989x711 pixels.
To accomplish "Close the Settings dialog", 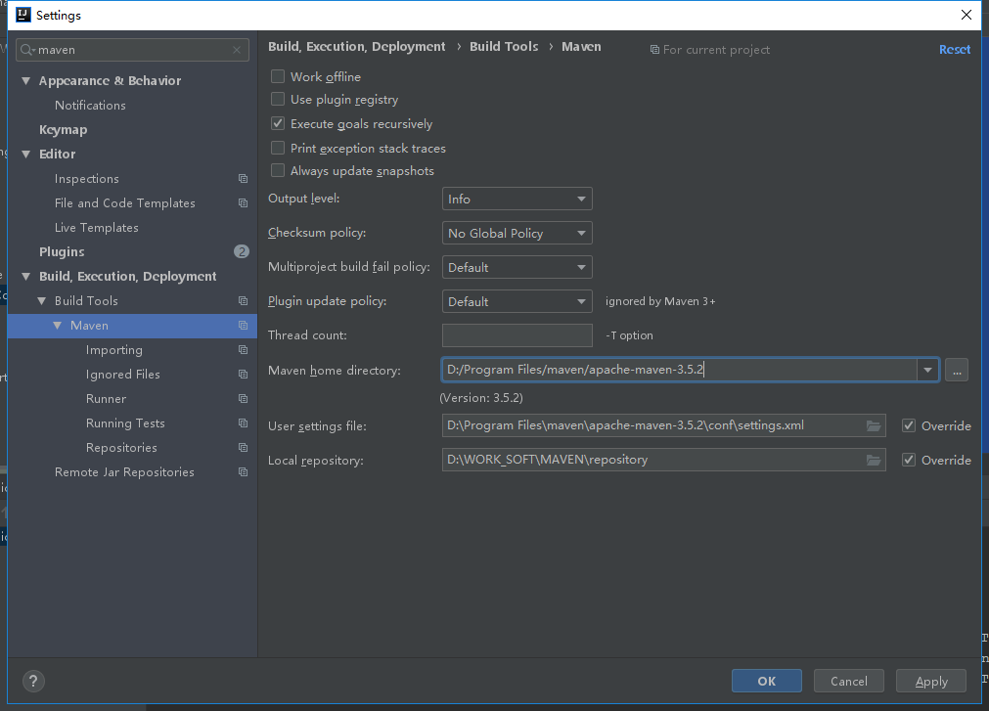I will tap(967, 15).
